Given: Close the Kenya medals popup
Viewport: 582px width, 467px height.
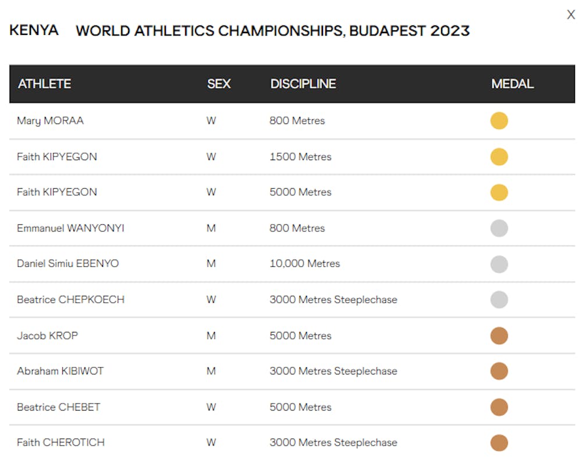Looking at the screenshot, I should click(570, 15).
